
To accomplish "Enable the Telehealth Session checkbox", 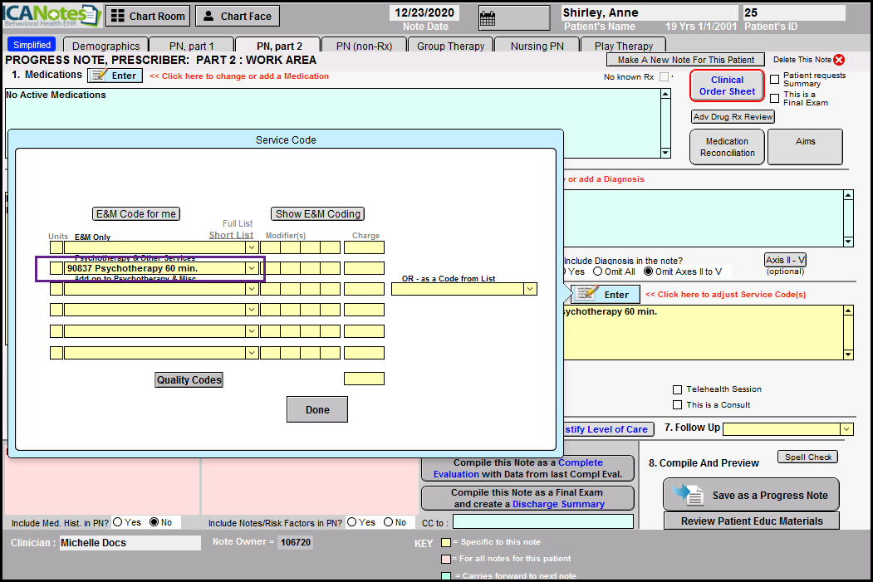I will (678, 389).
